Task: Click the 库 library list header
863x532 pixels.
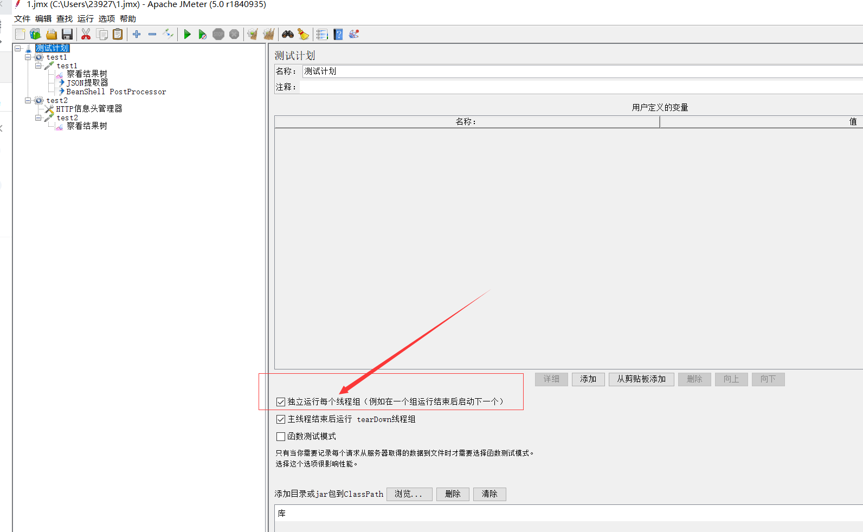Action: 569,514
